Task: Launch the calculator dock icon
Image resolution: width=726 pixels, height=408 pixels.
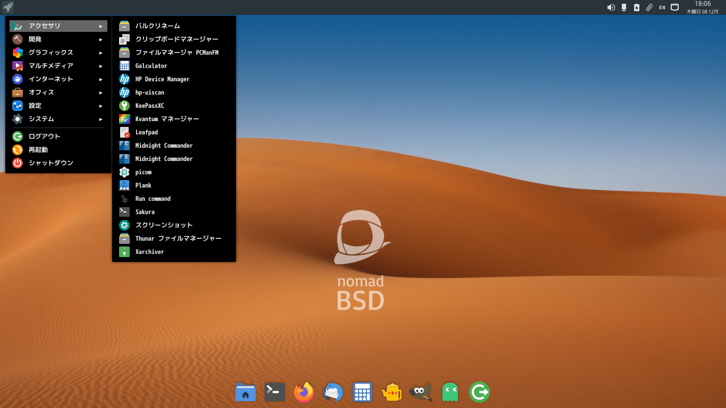Action: tap(362, 393)
